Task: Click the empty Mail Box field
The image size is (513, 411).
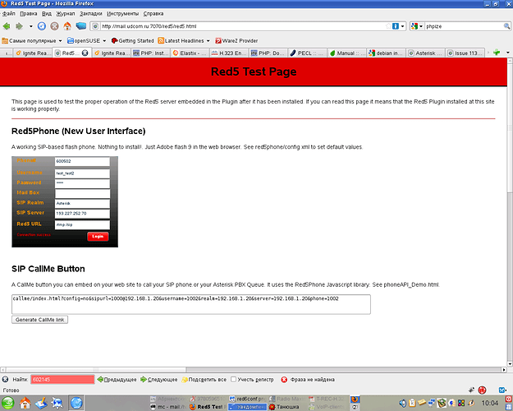Action: [82, 193]
